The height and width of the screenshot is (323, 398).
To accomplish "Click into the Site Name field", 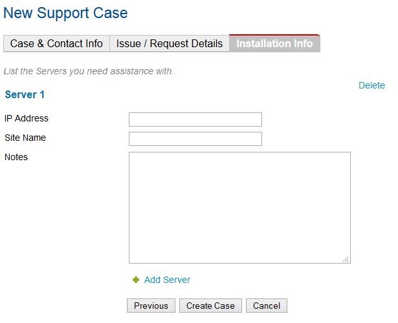I will (x=195, y=139).
